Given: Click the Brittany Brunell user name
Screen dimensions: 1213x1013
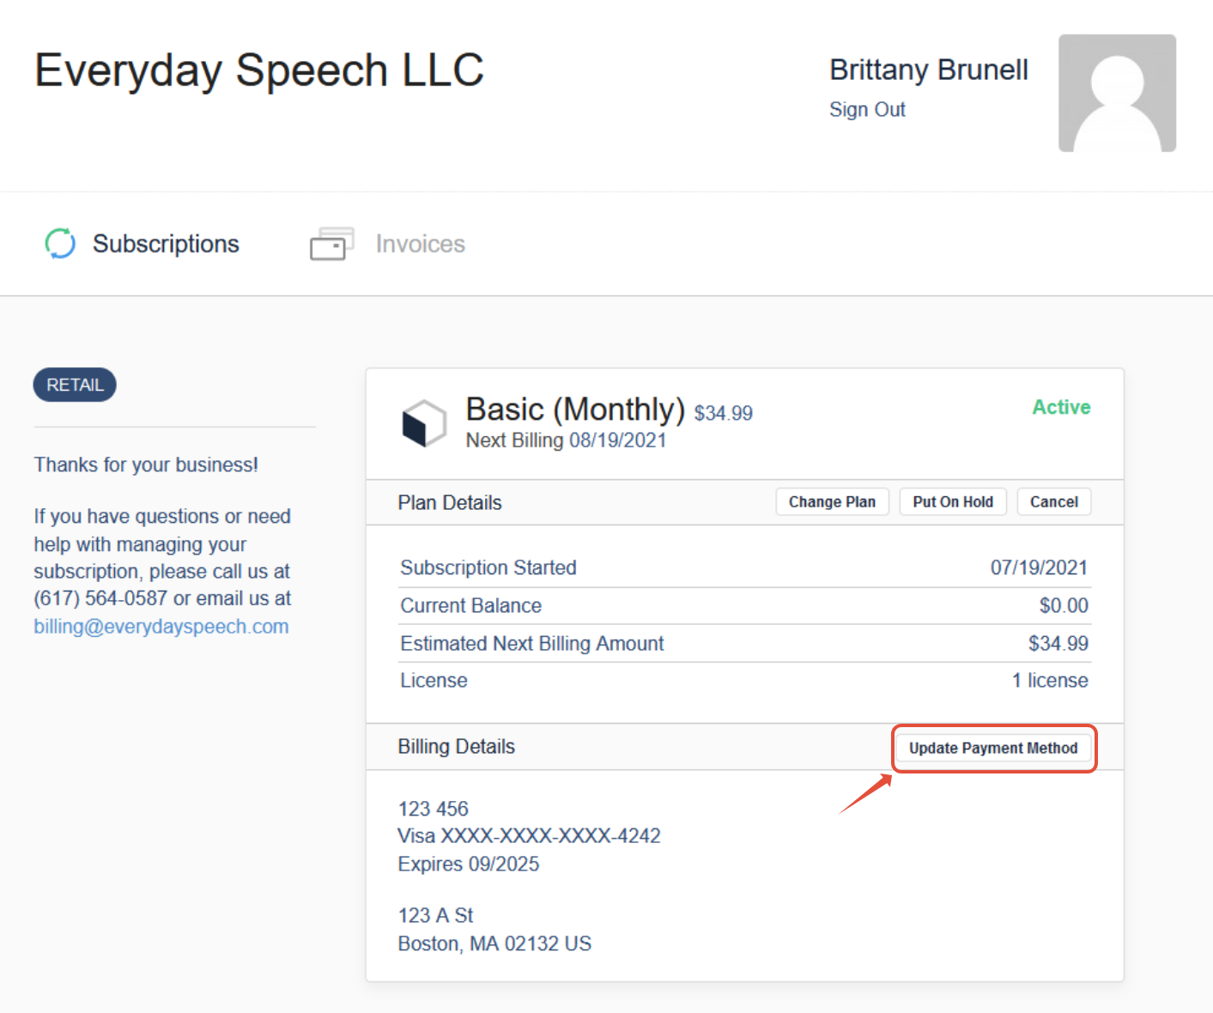Looking at the screenshot, I should (929, 70).
